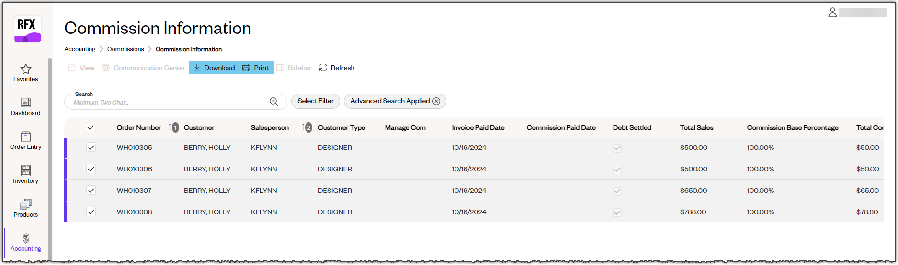
Task: Go to Accounting breadcrumb link
Action: tap(80, 49)
